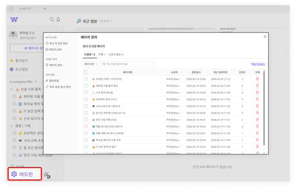This screenshot has height=189, width=296.
Task: Add page with plus next to A company Wiki
Action: click(x=36, y=82)
